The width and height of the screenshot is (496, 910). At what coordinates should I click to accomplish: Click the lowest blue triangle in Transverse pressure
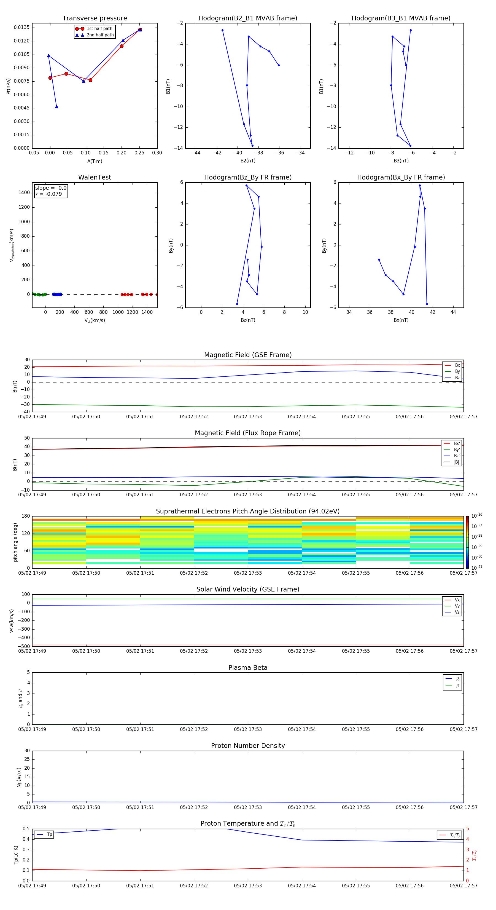pyautogui.click(x=56, y=107)
